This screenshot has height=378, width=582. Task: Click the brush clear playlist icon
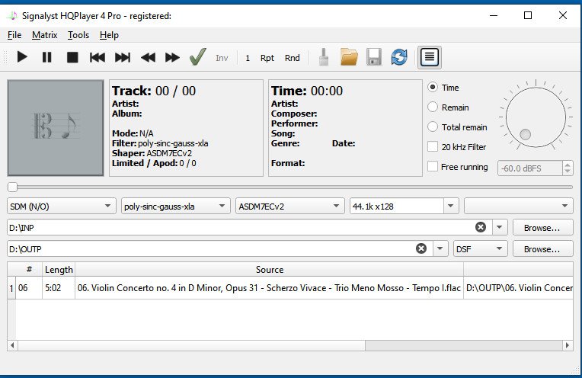point(324,57)
